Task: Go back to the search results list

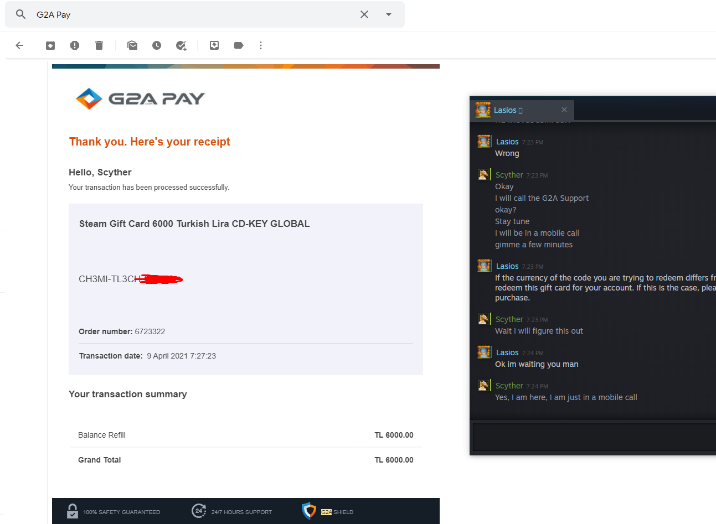Action: coord(19,45)
